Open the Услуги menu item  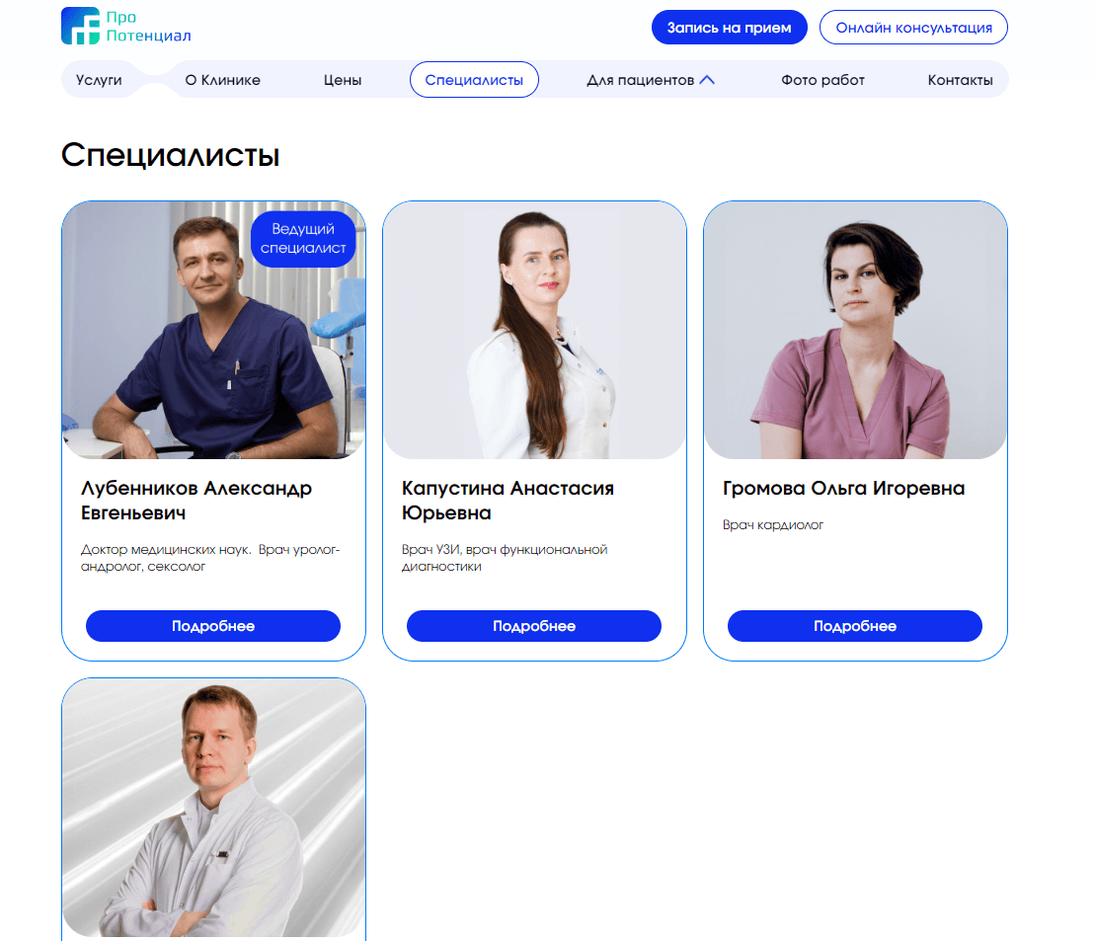tap(99, 80)
